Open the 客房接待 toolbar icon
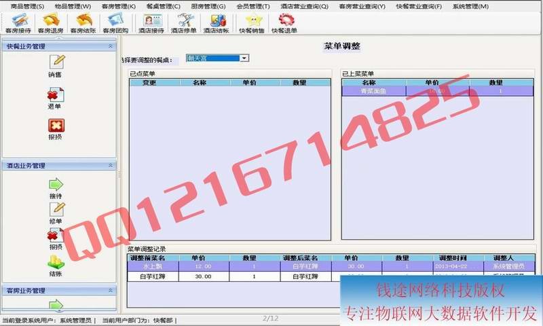 [x=18, y=23]
